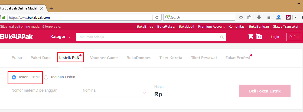Open the S extension dropdown arrow
303x112 pixels.
[295, 17]
